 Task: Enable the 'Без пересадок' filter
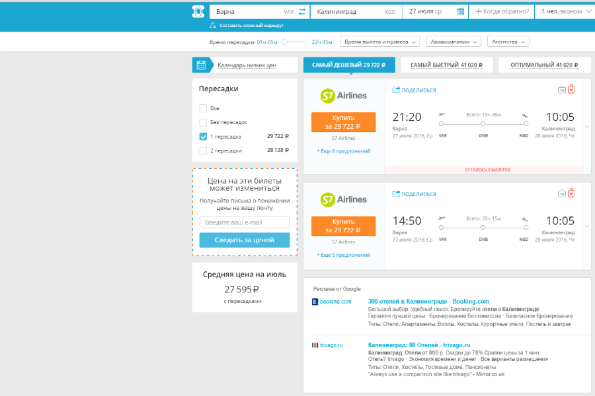point(203,122)
